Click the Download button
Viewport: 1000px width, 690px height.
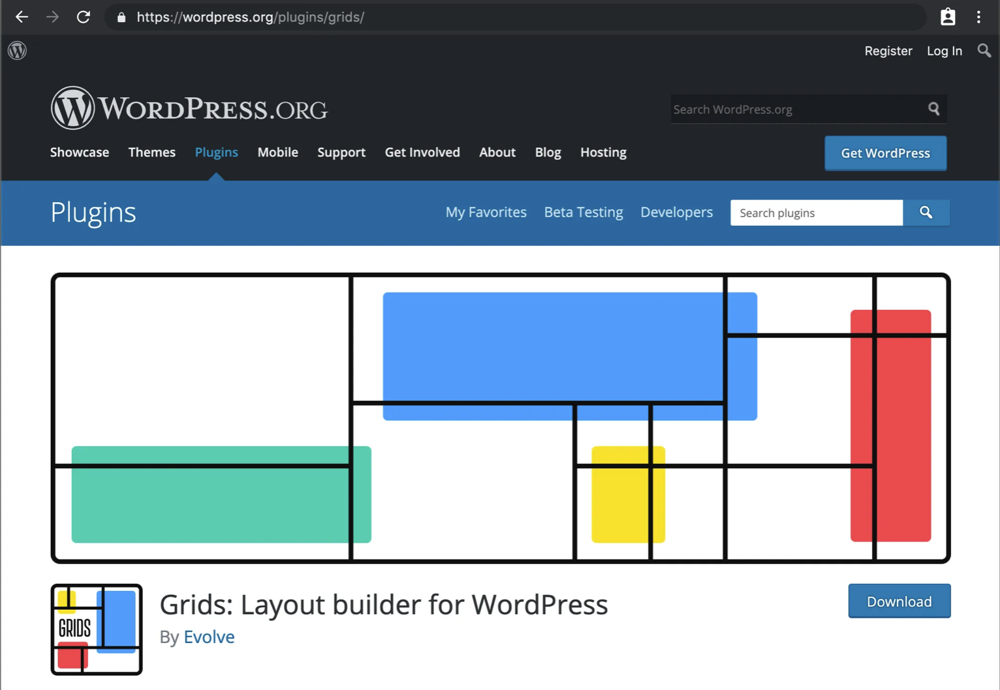pos(899,601)
